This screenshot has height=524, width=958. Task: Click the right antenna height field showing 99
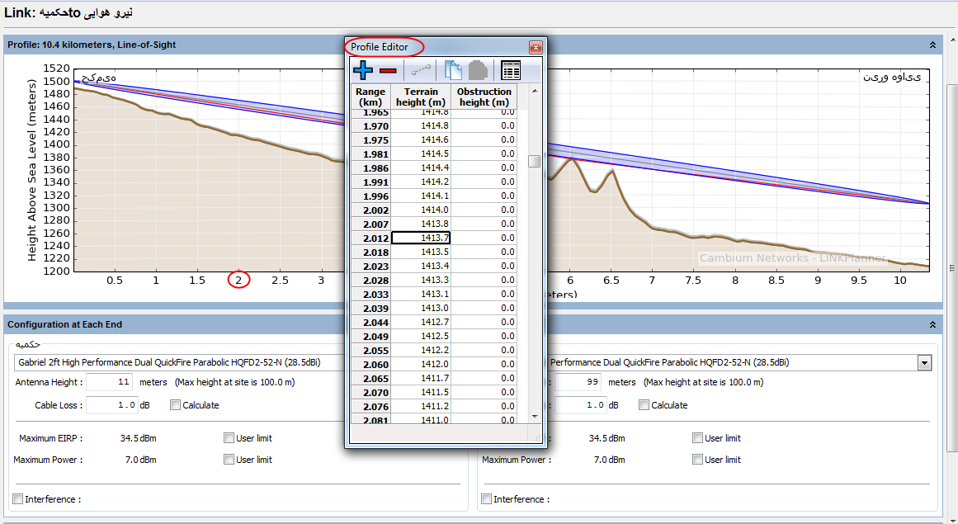pyautogui.click(x=578, y=382)
